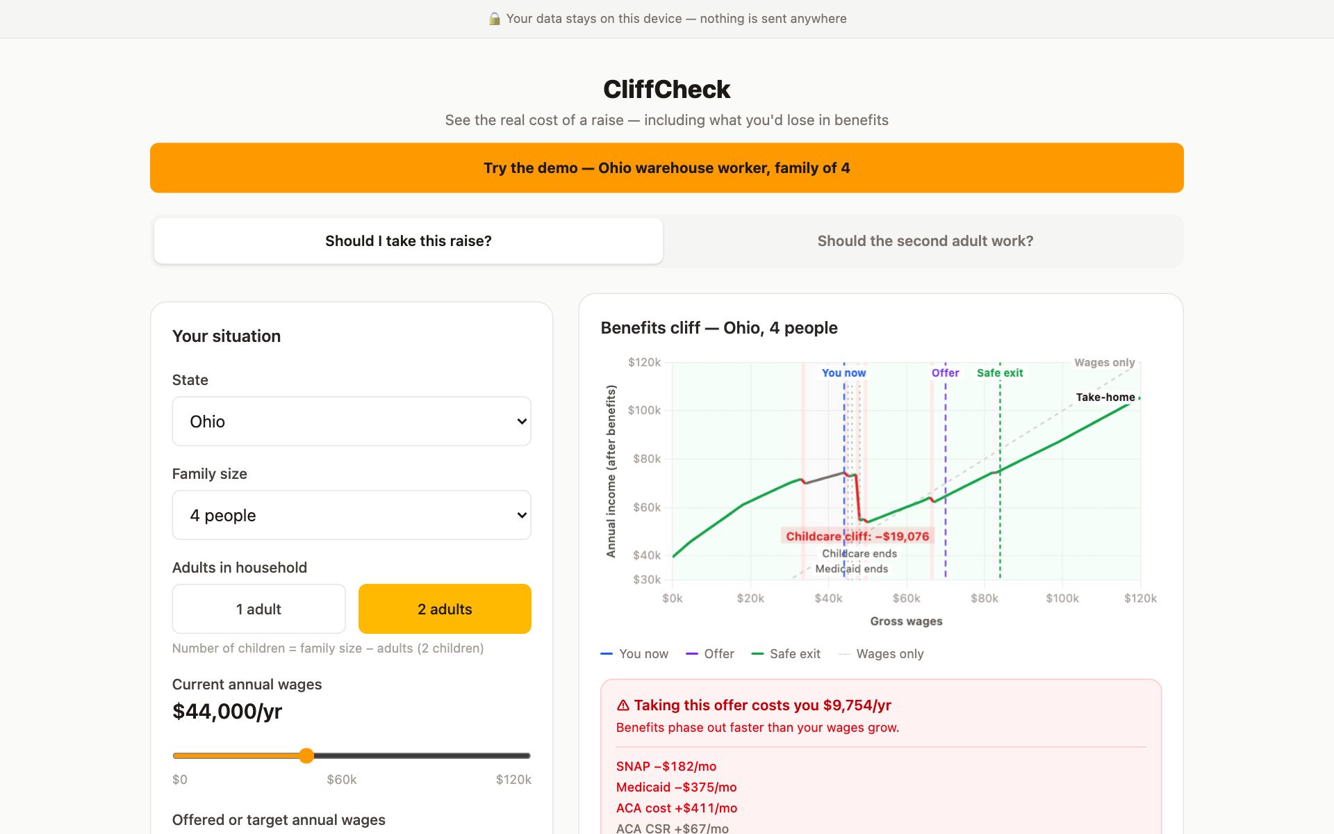Click the 'Childcare cliff: –$19,076' chart label
The height and width of the screenshot is (834, 1334).
click(857, 536)
